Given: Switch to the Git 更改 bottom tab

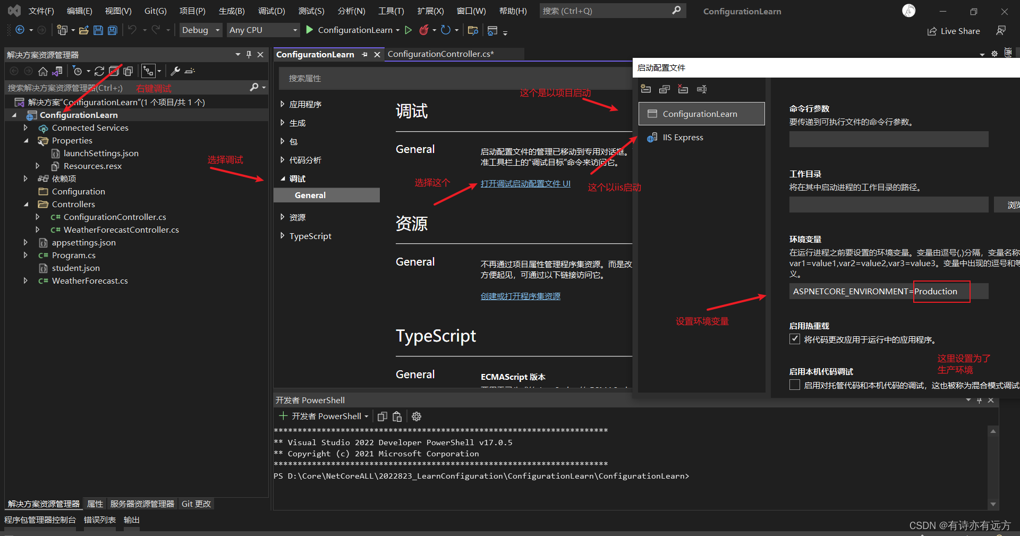Looking at the screenshot, I should 196,504.
